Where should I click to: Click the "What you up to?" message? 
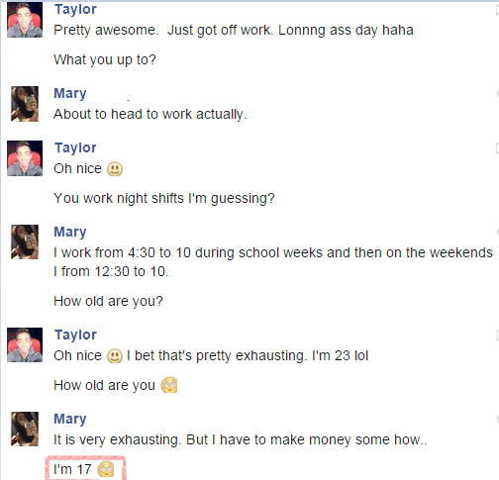[105, 60]
